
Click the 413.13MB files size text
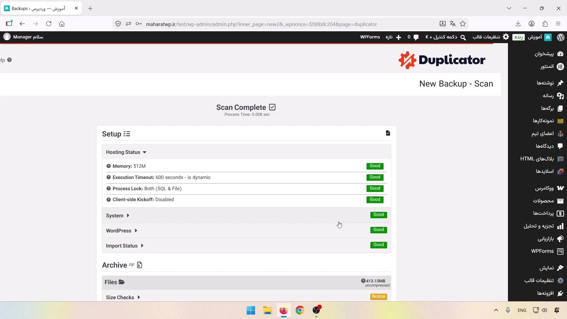click(376, 281)
